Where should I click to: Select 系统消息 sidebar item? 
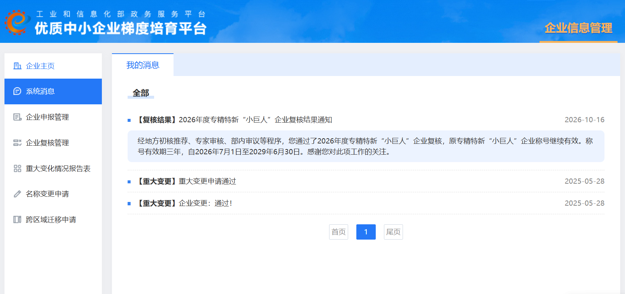[x=53, y=91]
